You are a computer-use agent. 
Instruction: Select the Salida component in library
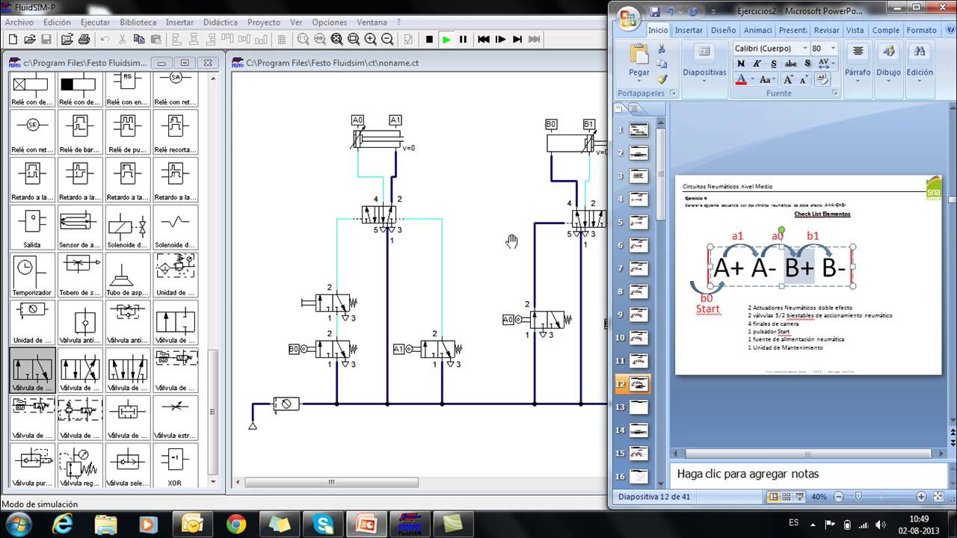[x=32, y=227]
